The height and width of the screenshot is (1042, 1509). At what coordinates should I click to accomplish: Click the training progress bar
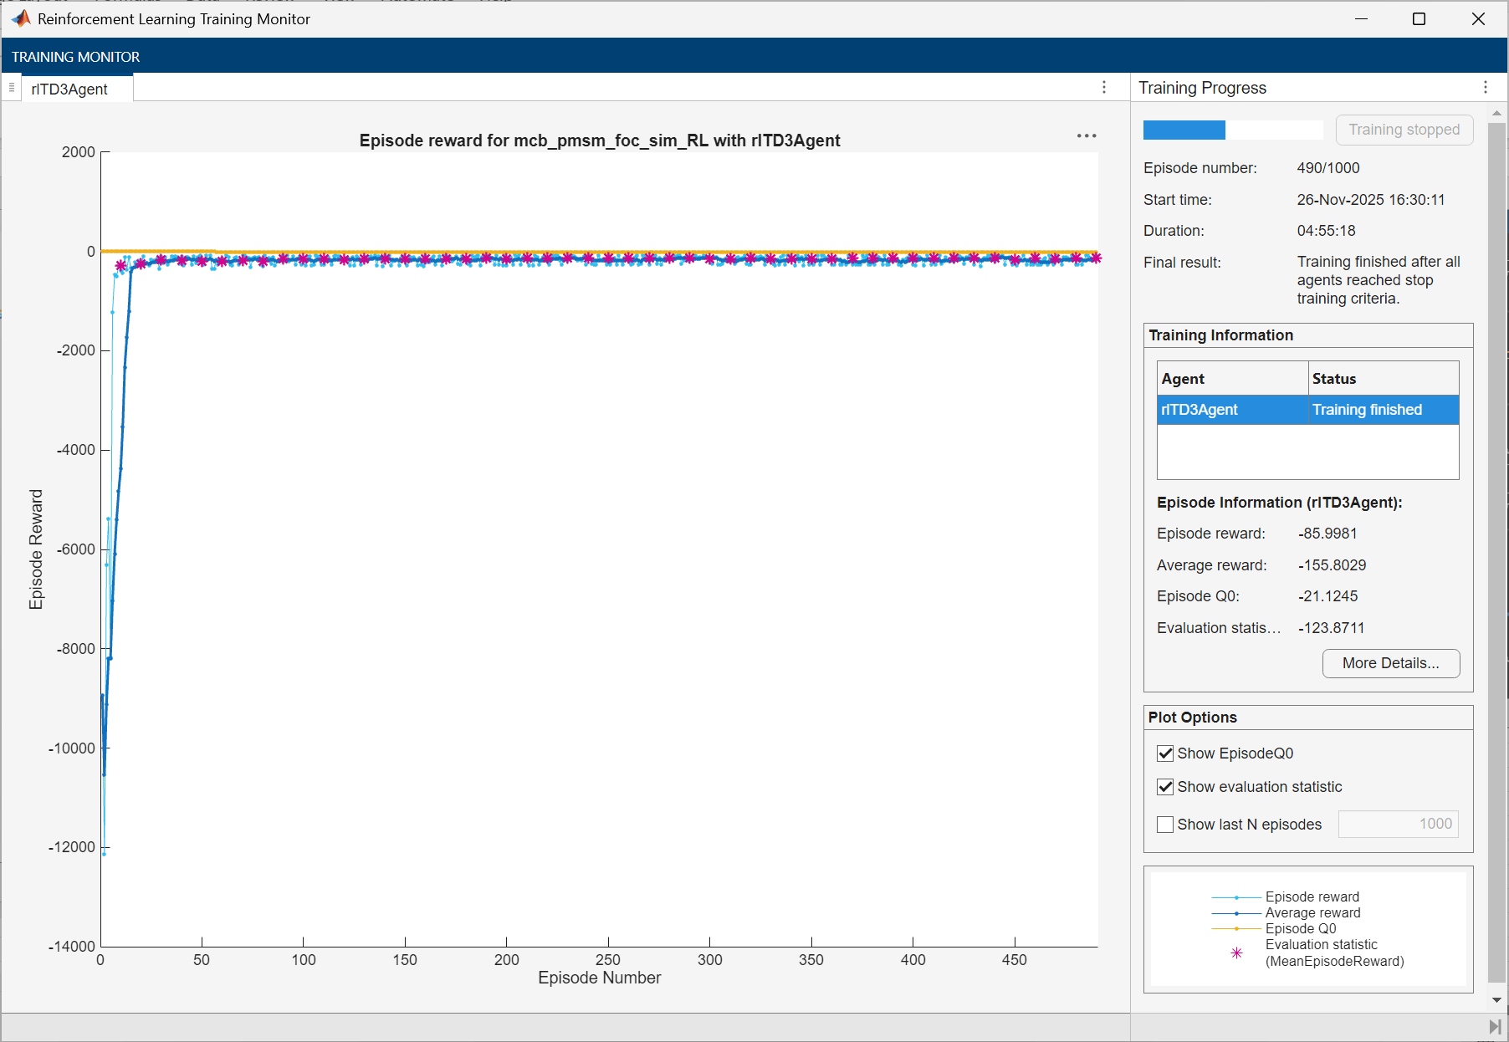(x=1233, y=130)
